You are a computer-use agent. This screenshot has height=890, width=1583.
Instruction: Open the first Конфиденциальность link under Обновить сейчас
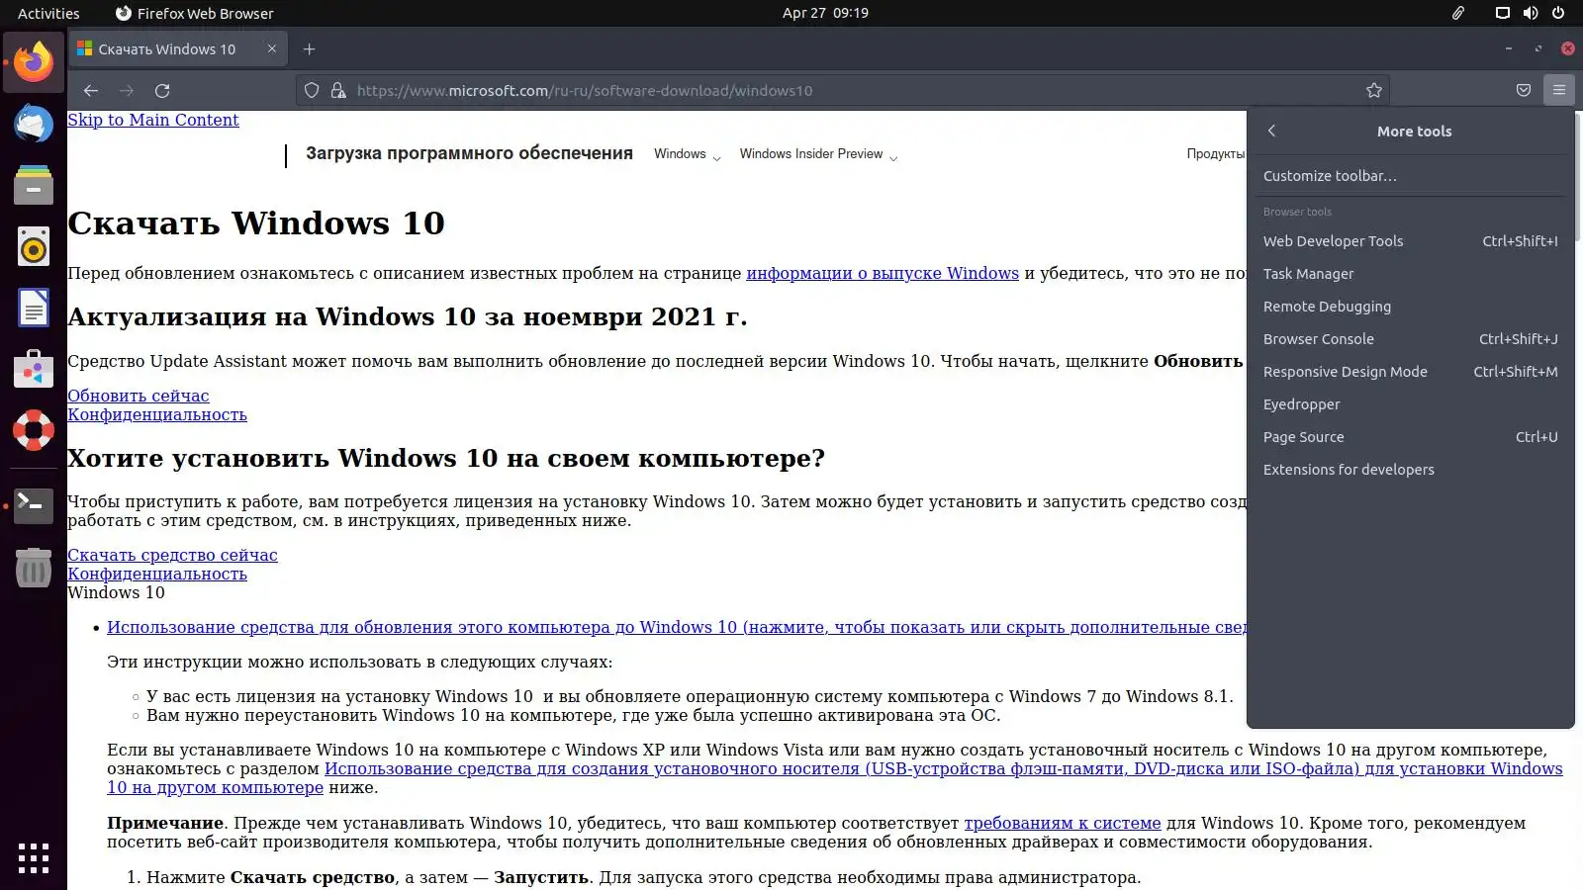pyautogui.click(x=157, y=414)
